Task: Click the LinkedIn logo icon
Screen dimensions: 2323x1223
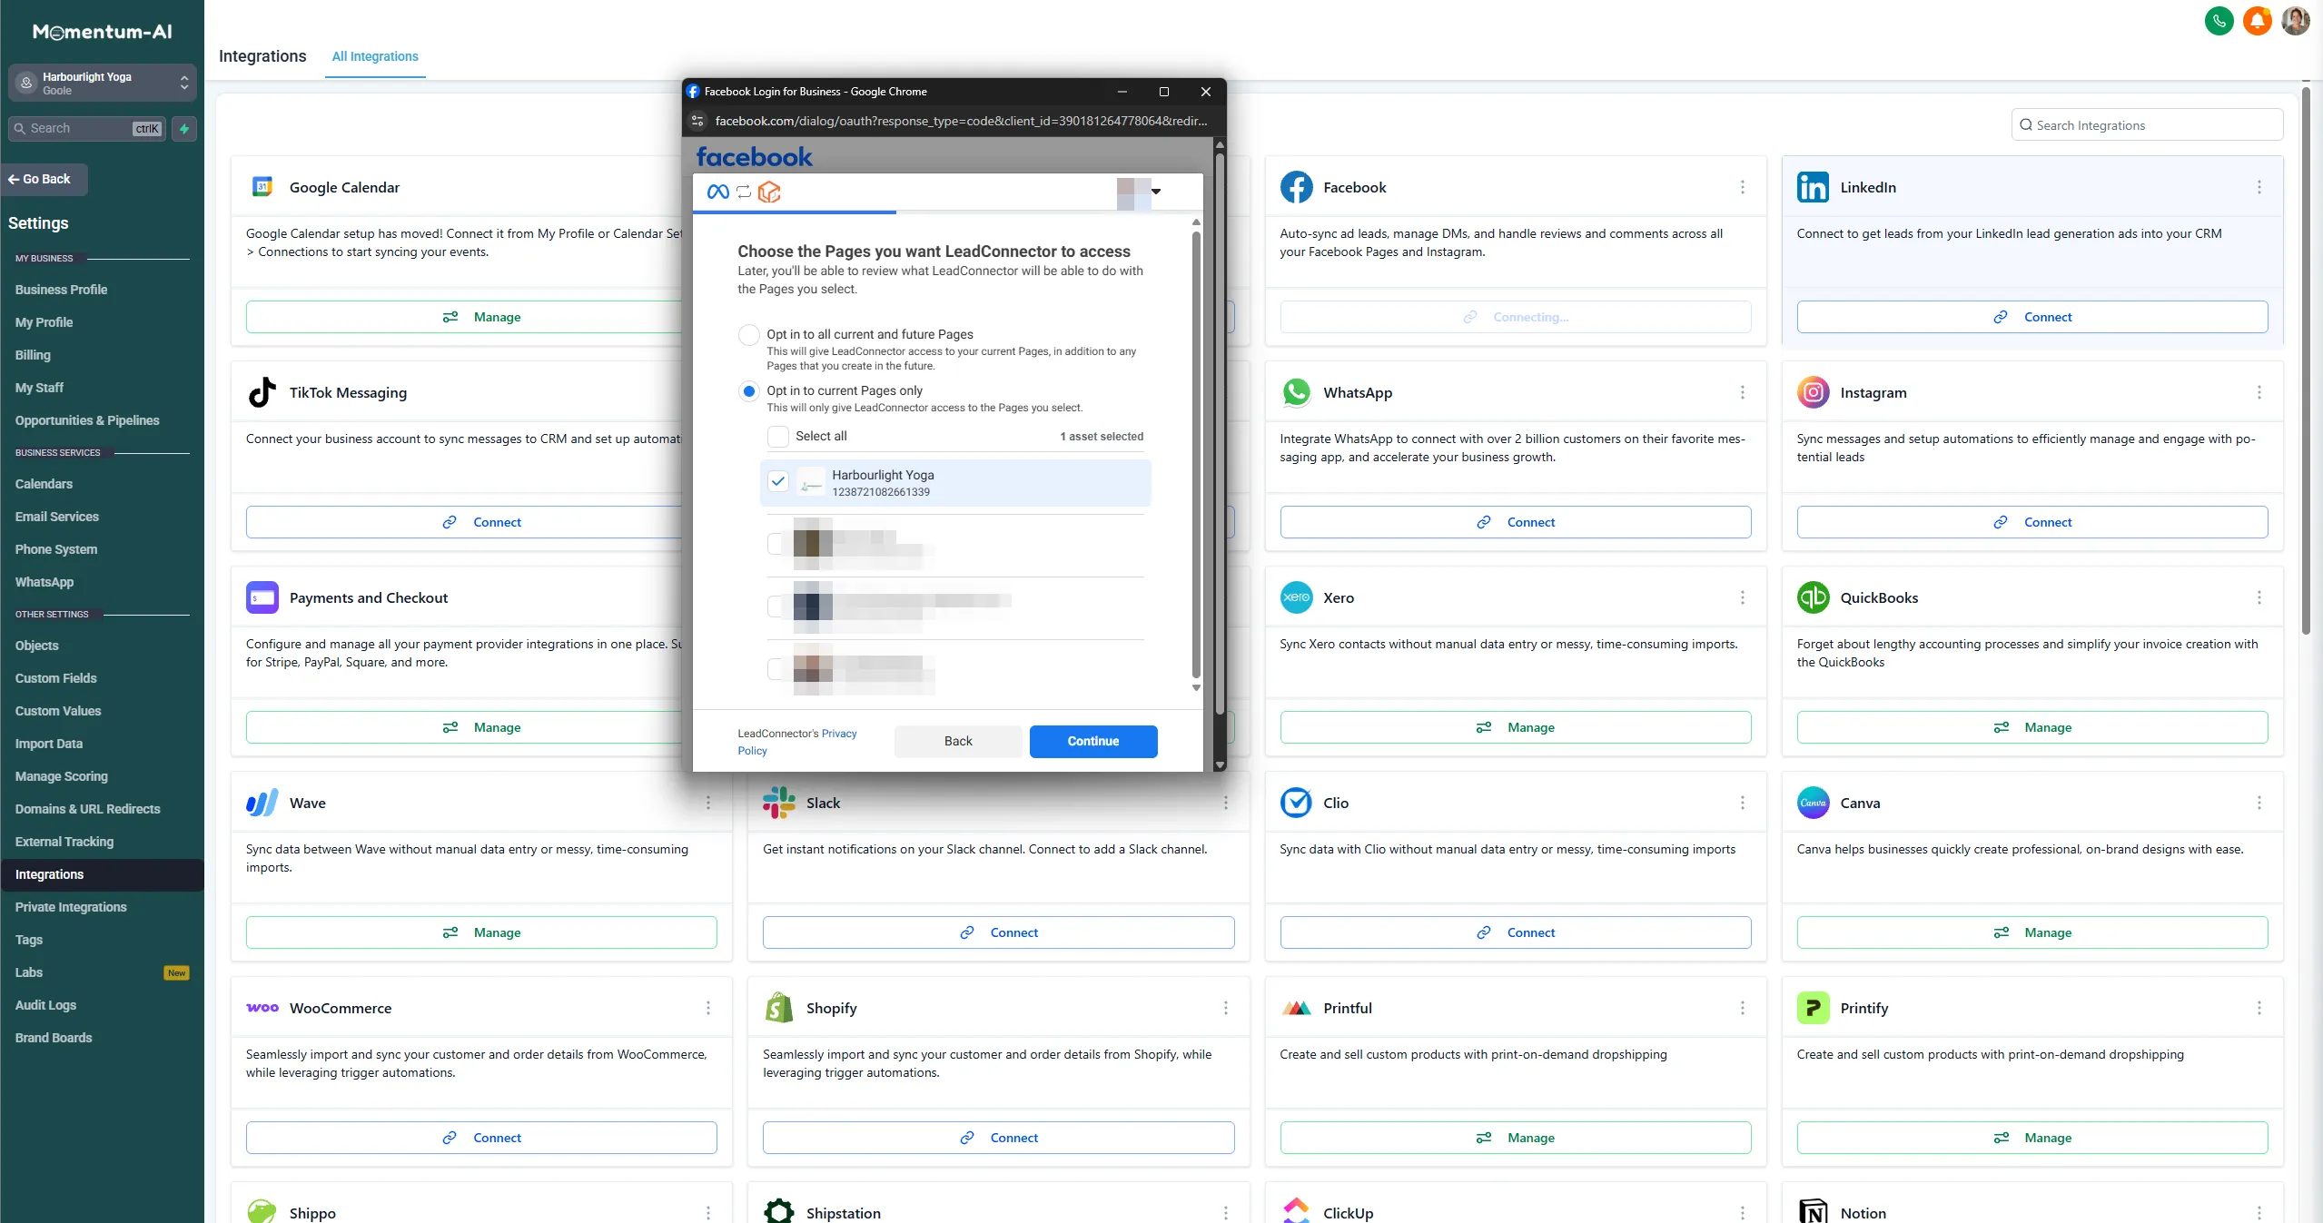Action: click(1813, 187)
